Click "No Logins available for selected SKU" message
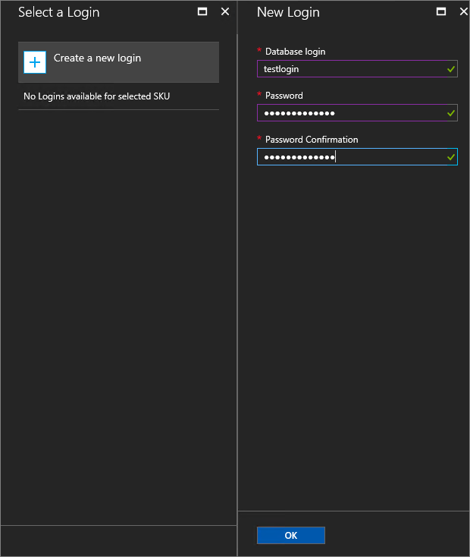Screen dimensions: 470x557 tap(97, 96)
